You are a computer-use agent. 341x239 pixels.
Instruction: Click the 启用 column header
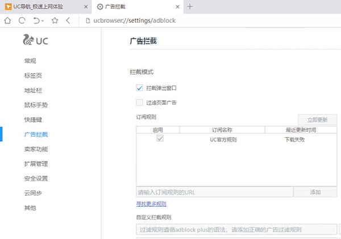coord(157,130)
